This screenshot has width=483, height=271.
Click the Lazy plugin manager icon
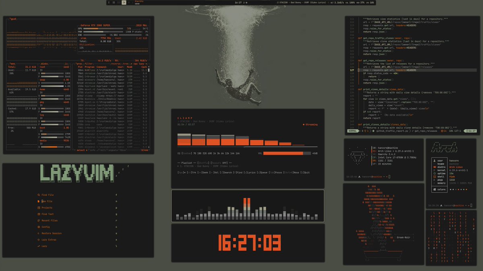pos(38,246)
